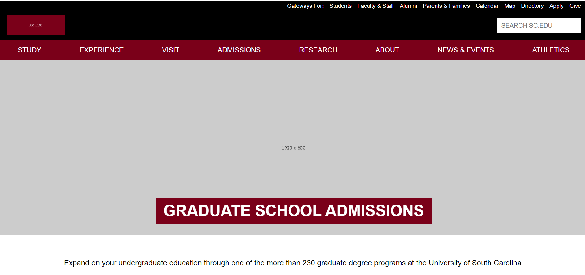Viewport: 585px width, 275px height.
Task: Click the Give link
Action: [575, 6]
